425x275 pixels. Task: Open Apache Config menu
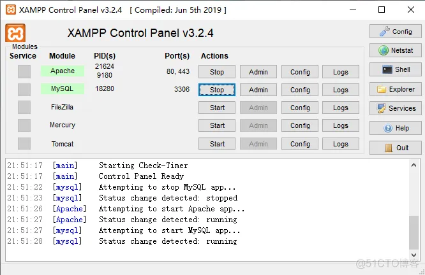pyautogui.click(x=300, y=72)
